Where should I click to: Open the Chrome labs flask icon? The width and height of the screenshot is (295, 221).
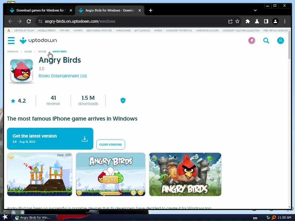point(257,21)
